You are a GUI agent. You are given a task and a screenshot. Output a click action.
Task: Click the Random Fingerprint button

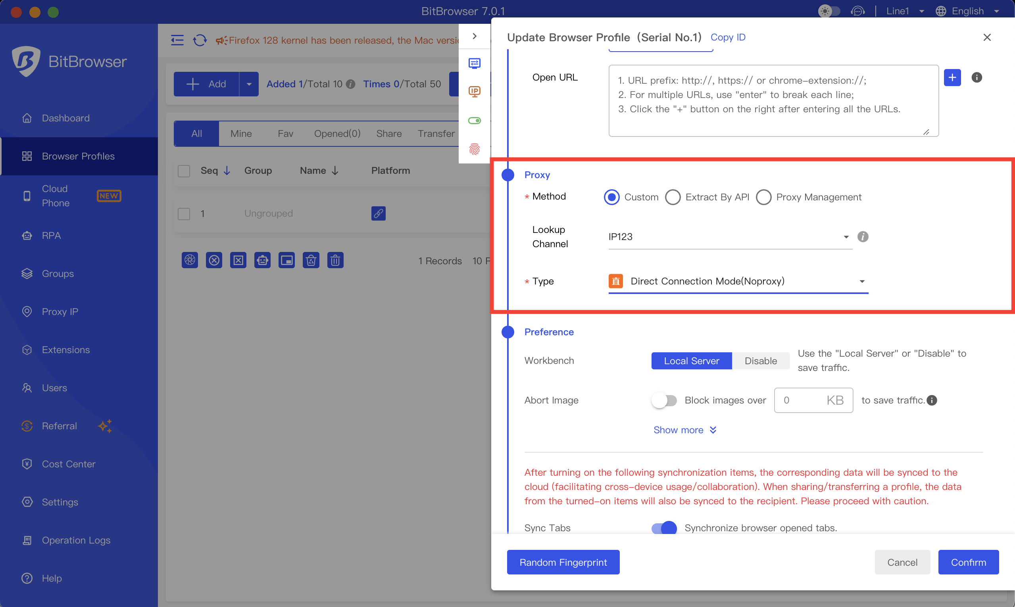tap(563, 563)
